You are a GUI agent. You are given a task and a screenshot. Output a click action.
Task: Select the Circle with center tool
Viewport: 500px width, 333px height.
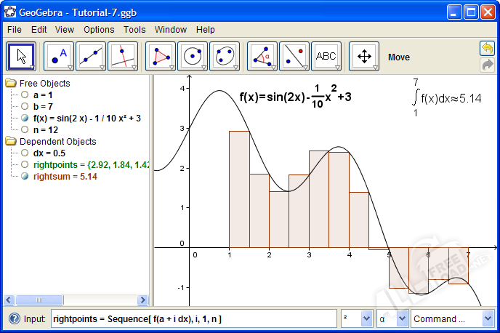point(193,56)
